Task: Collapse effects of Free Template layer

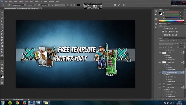Action: [184, 87]
